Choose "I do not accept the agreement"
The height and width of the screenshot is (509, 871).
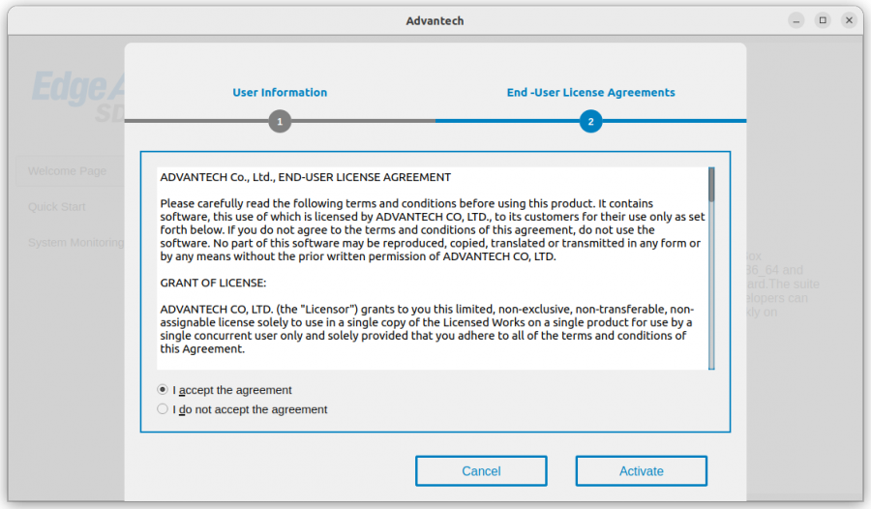(x=163, y=409)
